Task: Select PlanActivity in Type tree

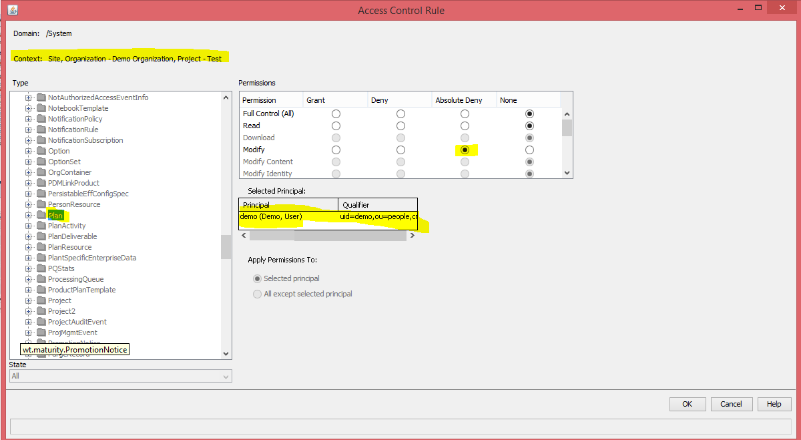Action: click(67, 226)
